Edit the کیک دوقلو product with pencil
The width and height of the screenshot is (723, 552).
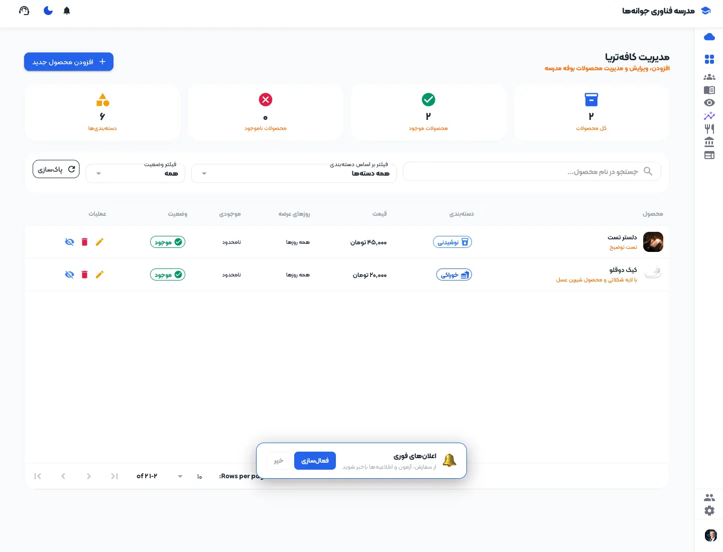click(x=99, y=274)
